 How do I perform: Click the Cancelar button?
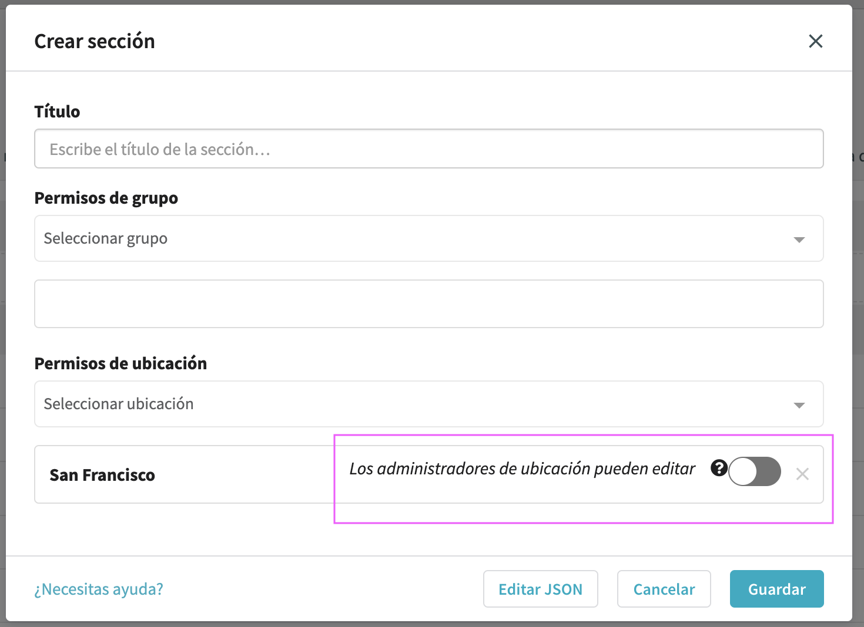664,589
